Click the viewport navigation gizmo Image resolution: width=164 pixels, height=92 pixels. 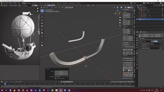pyautogui.click(x=118, y=13)
